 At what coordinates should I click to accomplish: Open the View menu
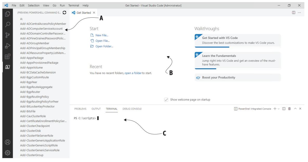(x=46, y=5)
